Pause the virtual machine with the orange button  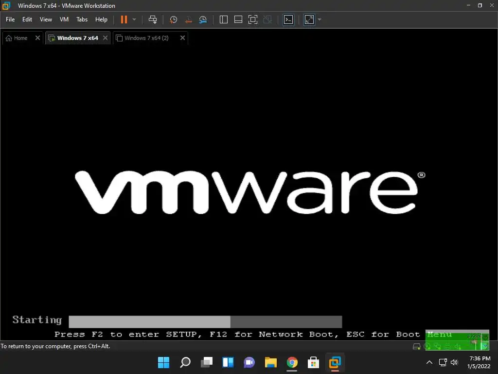tap(124, 19)
